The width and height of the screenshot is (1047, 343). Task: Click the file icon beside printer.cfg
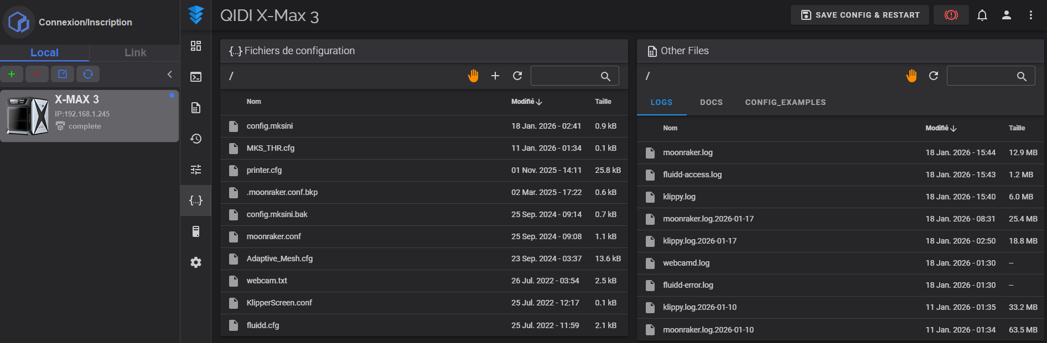click(x=234, y=170)
